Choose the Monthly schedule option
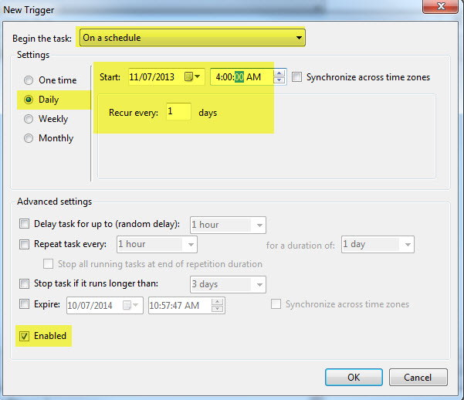The height and width of the screenshot is (400, 464). [x=29, y=138]
